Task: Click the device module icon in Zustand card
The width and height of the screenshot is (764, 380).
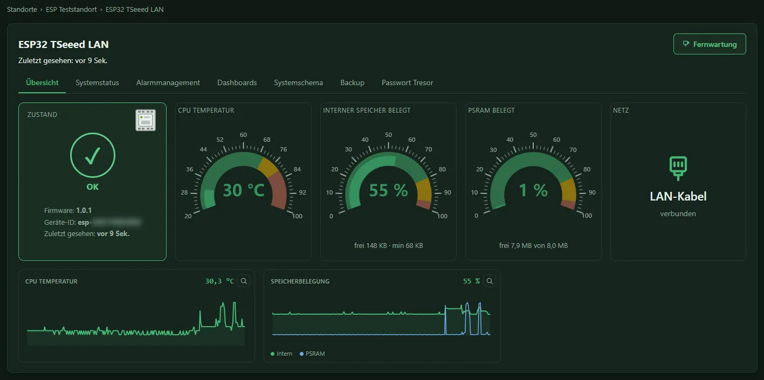Action: [146, 120]
